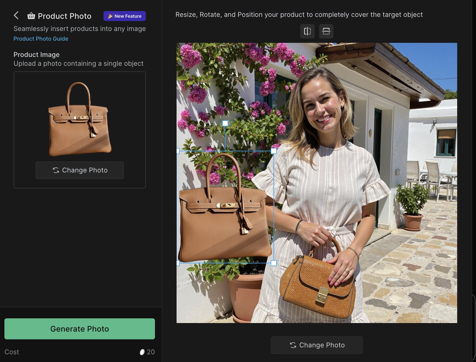
Task: Select the top-left resize handle
Action: [x=178, y=151]
